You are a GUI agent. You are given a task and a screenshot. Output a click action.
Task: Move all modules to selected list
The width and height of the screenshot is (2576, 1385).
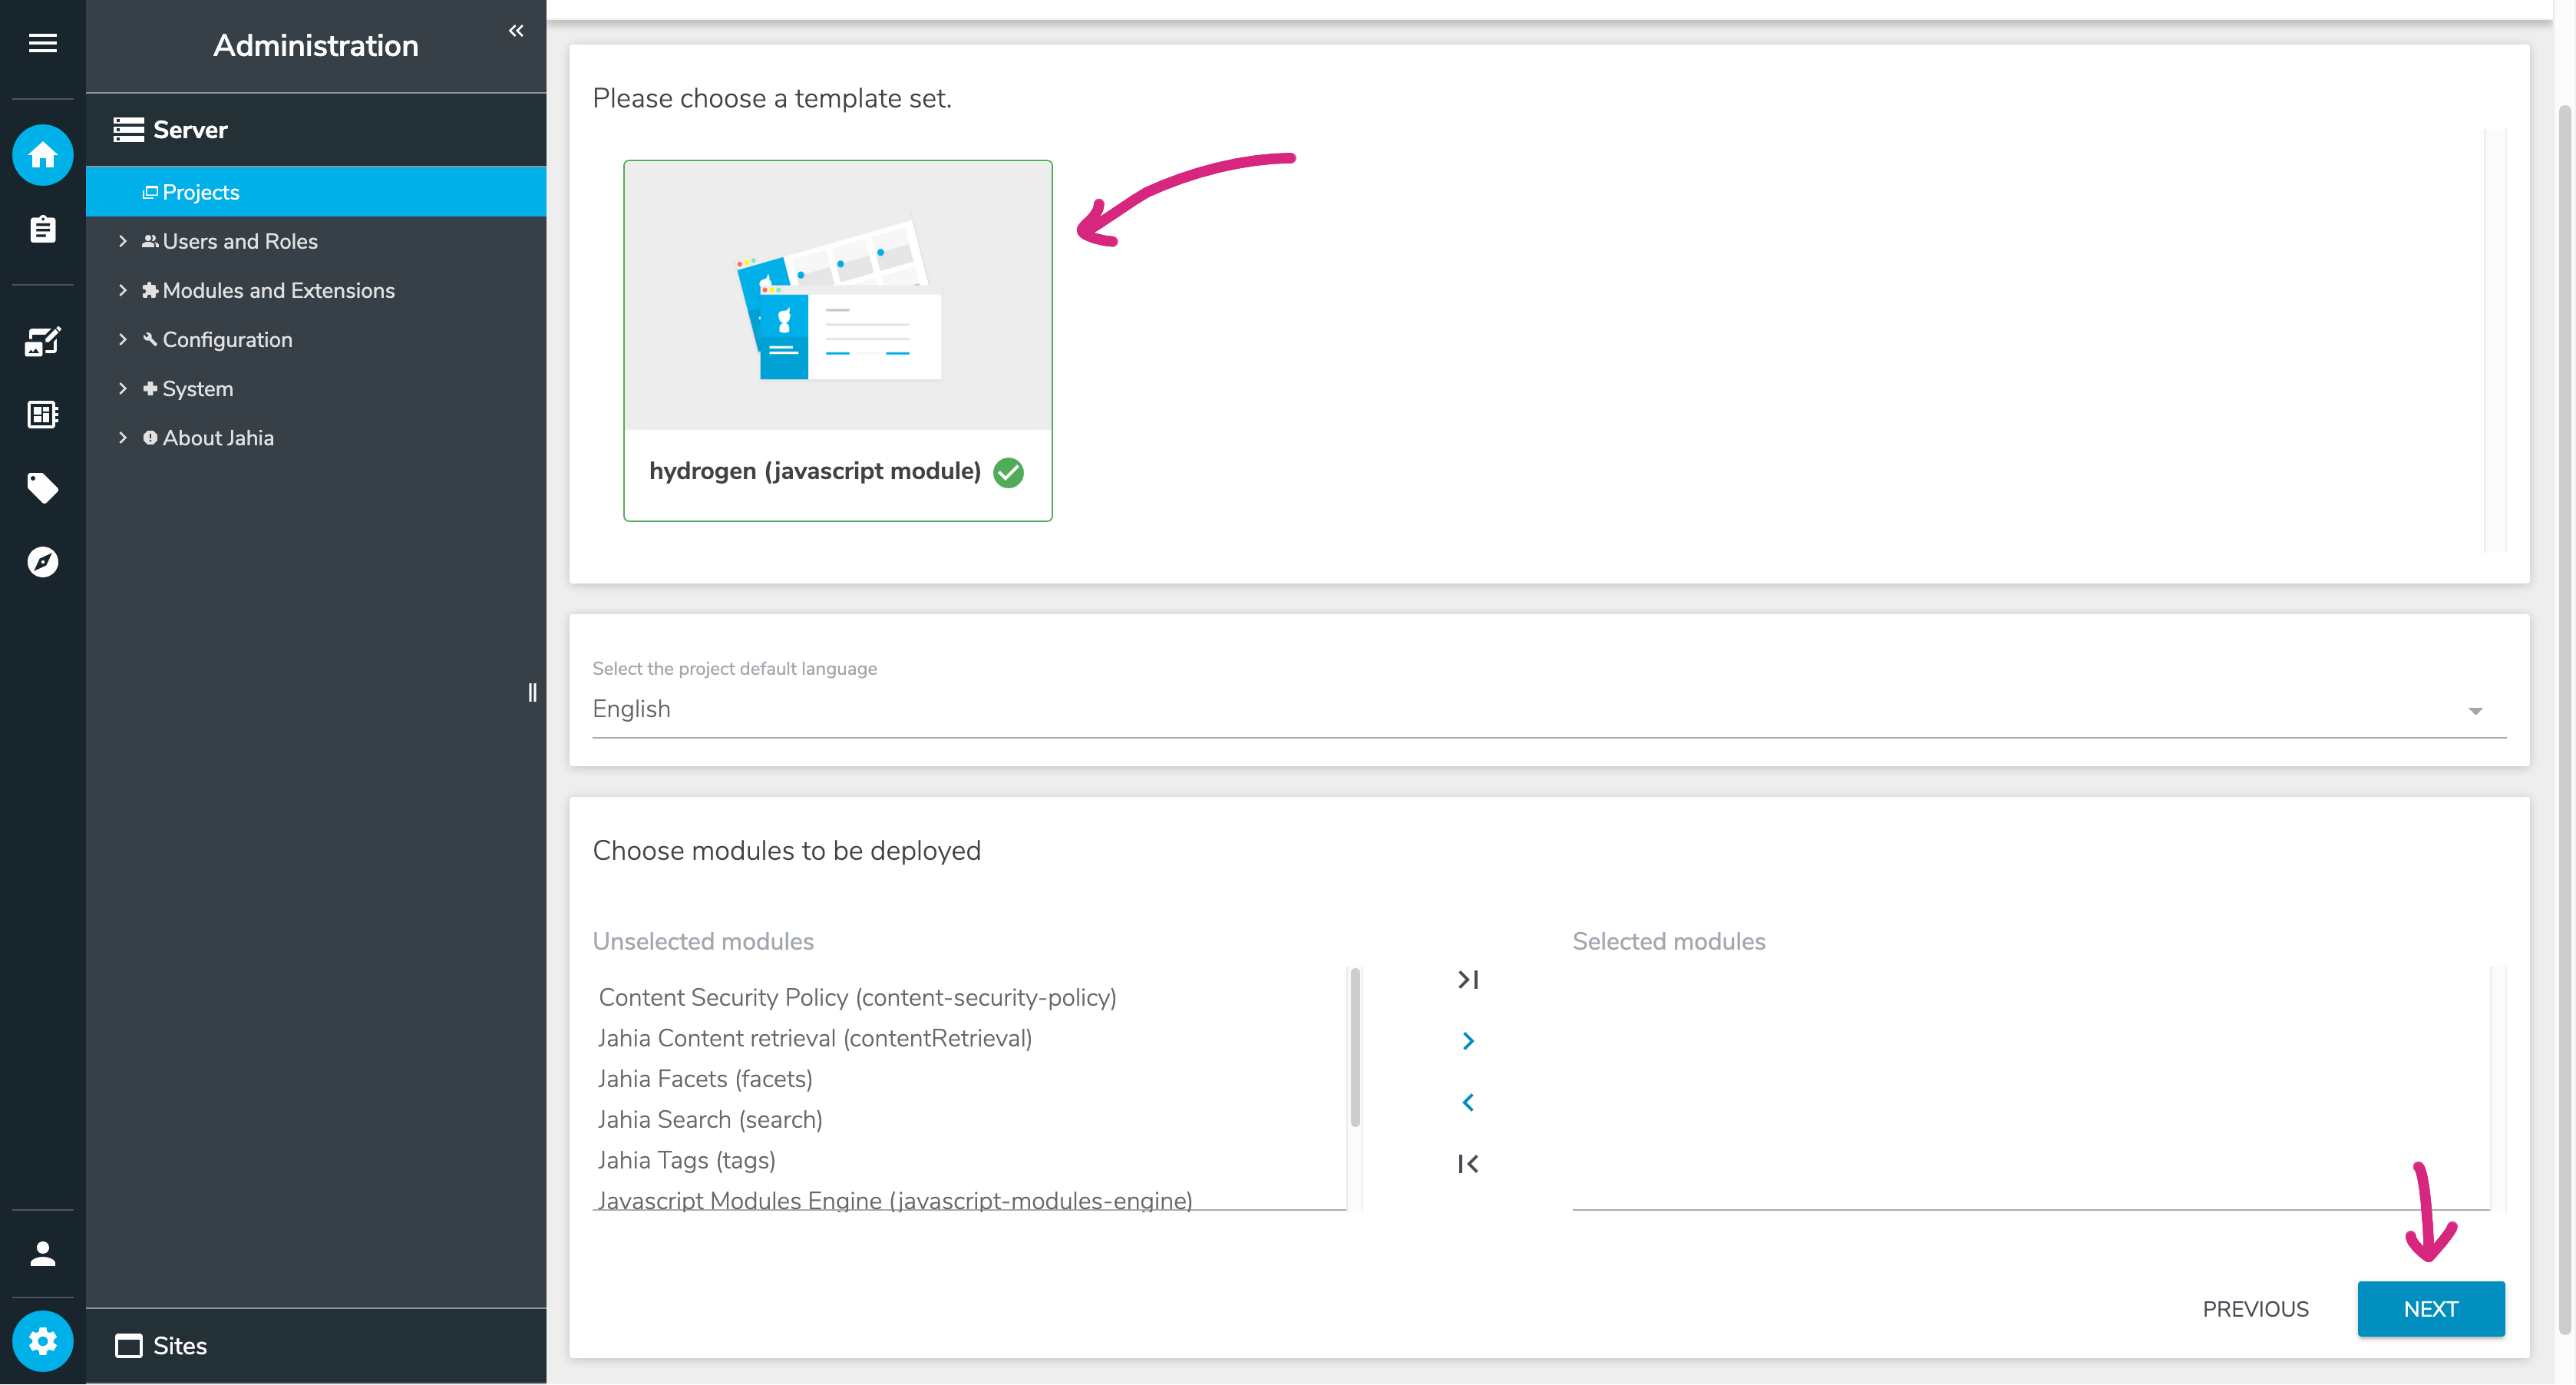tap(1467, 980)
